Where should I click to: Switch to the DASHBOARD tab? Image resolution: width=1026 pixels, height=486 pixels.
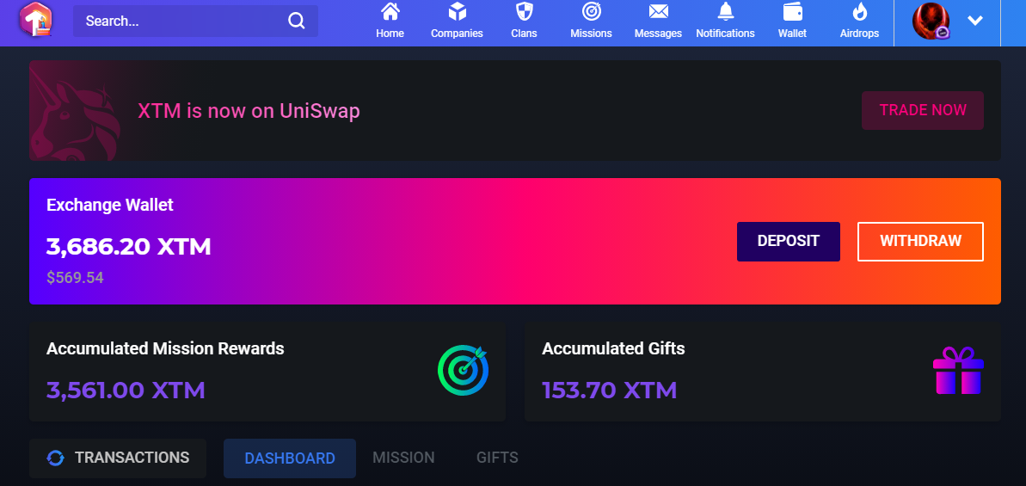(x=290, y=458)
